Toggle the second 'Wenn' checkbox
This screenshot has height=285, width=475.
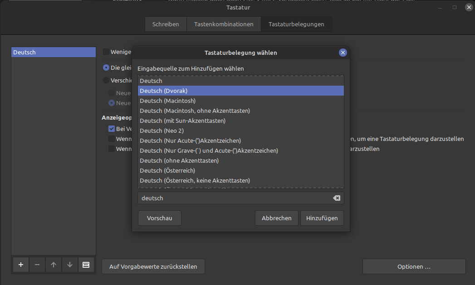pyautogui.click(x=112, y=149)
